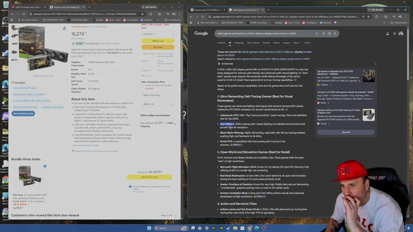This screenshot has height=232, width=413.
Task: Open Steam from the taskbar
Action: (228, 228)
